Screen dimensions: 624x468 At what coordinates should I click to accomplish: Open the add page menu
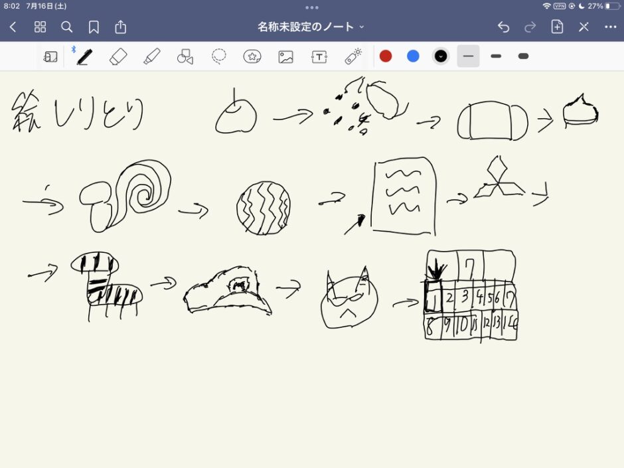(x=557, y=27)
